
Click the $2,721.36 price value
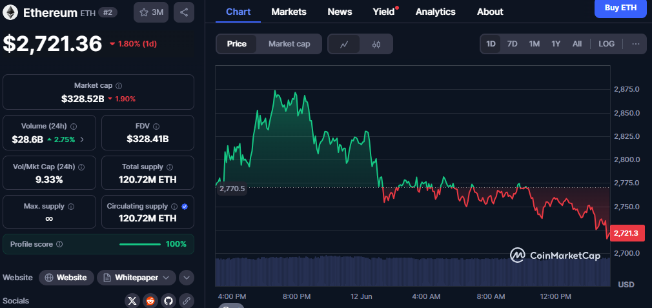[52, 44]
